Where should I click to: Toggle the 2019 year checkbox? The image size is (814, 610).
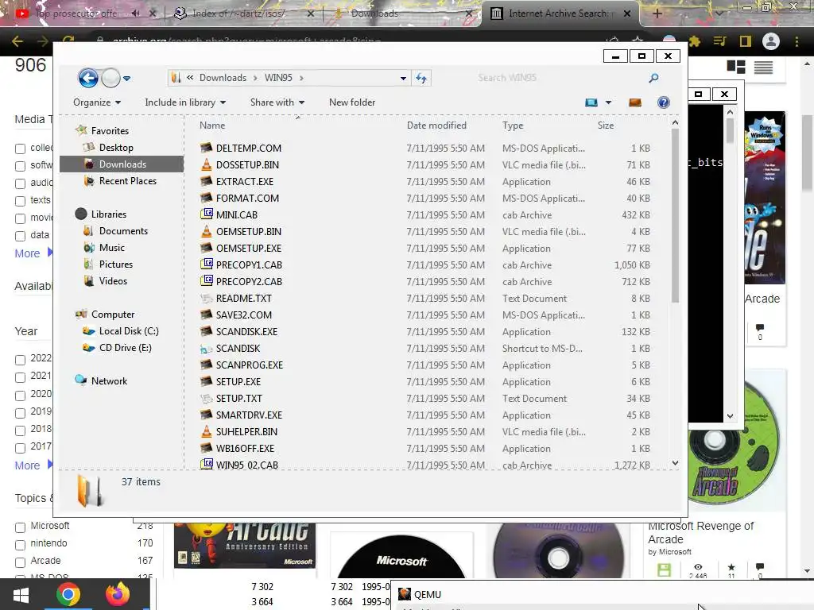click(20, 413)
